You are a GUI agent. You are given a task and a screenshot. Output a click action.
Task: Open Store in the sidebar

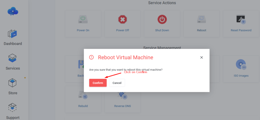click(13, 87)
